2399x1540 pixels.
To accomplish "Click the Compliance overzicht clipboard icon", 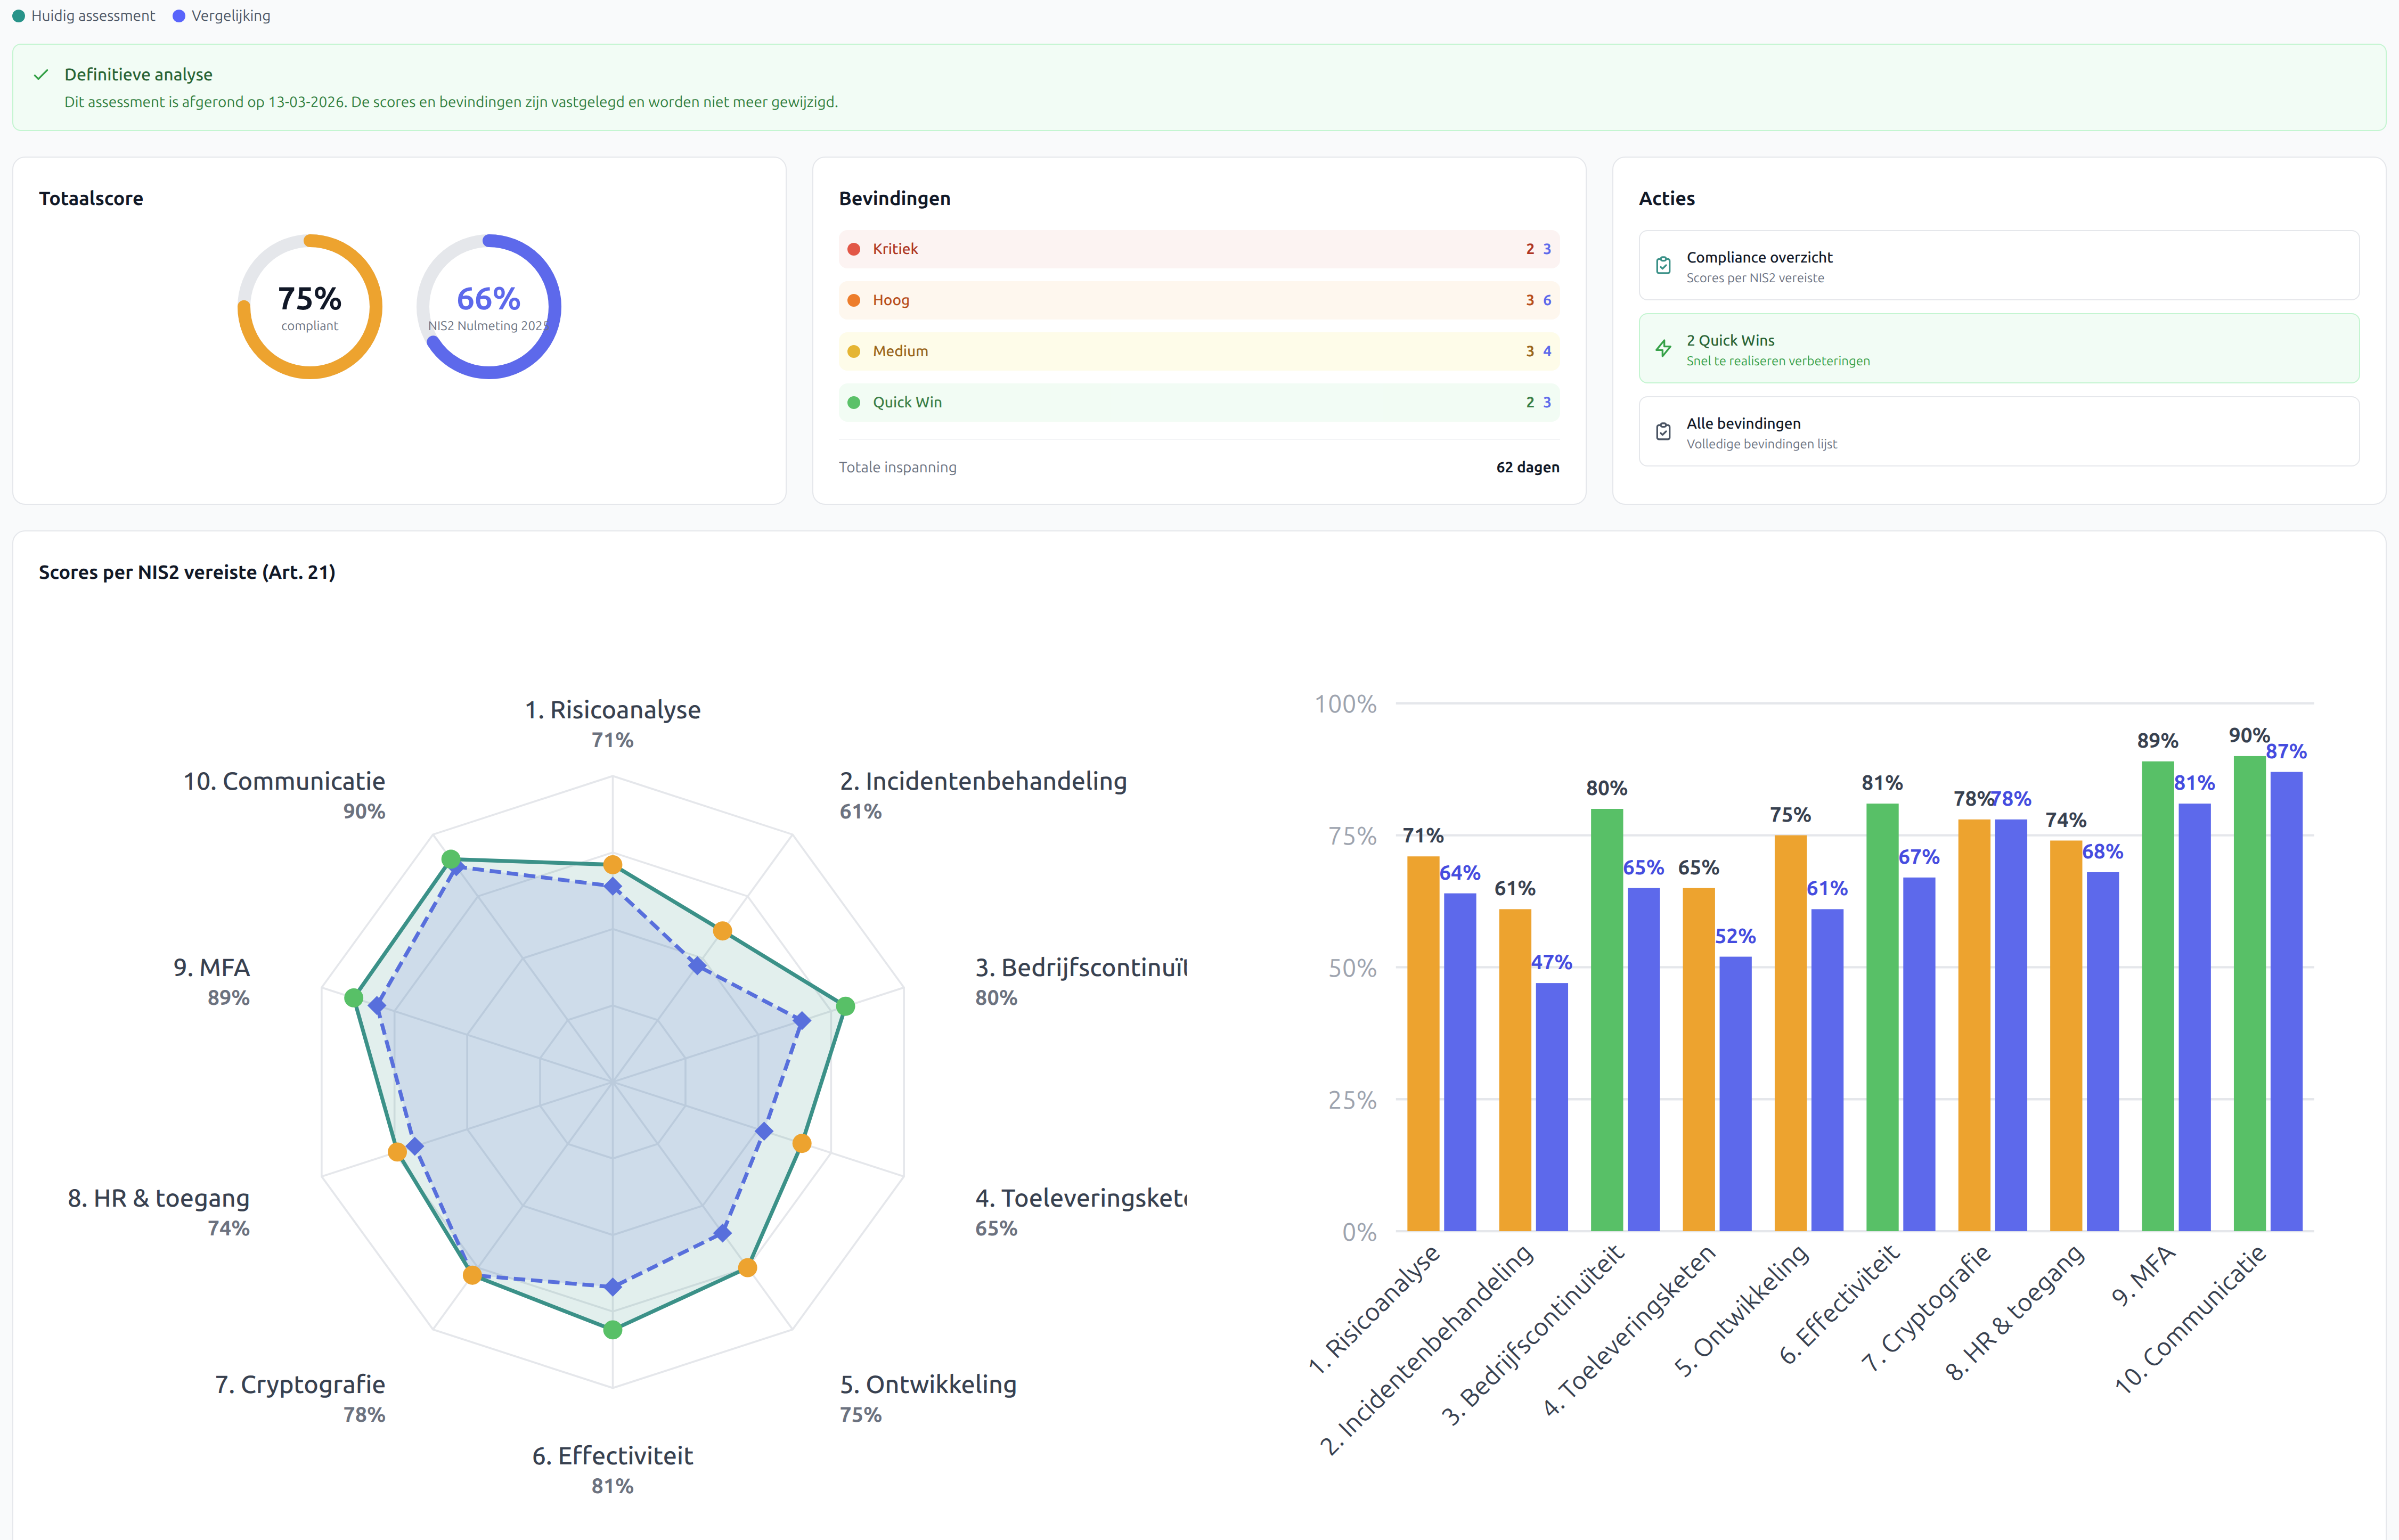I will tap(1663, 266).
